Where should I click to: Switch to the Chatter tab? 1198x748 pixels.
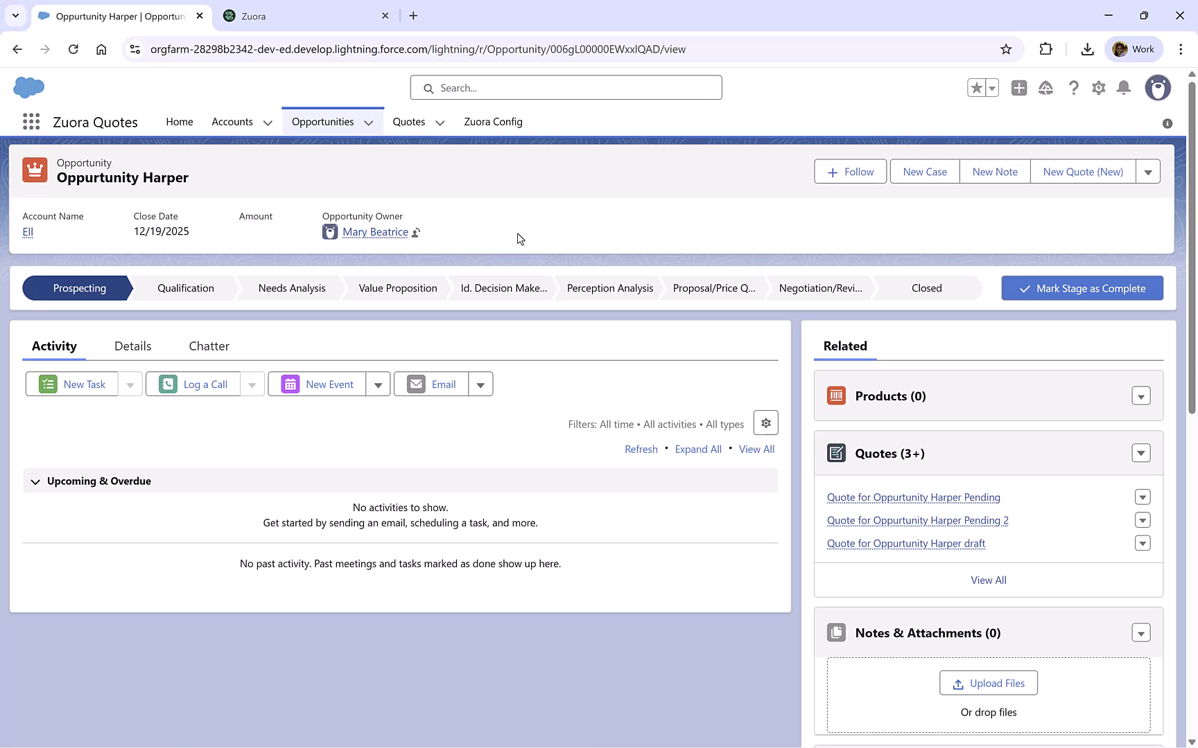(209, 346)
